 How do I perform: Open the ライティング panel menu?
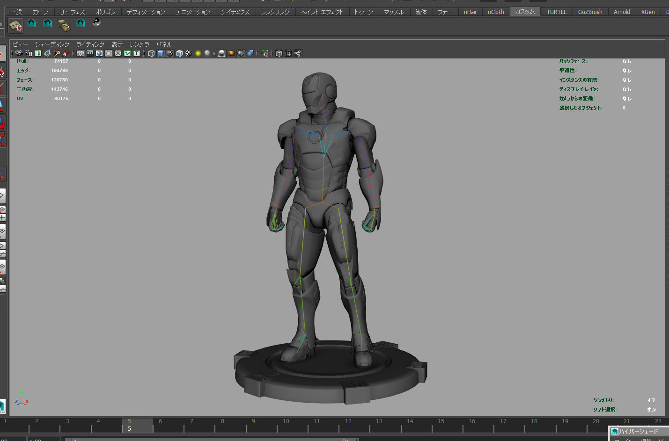[90, 44]
